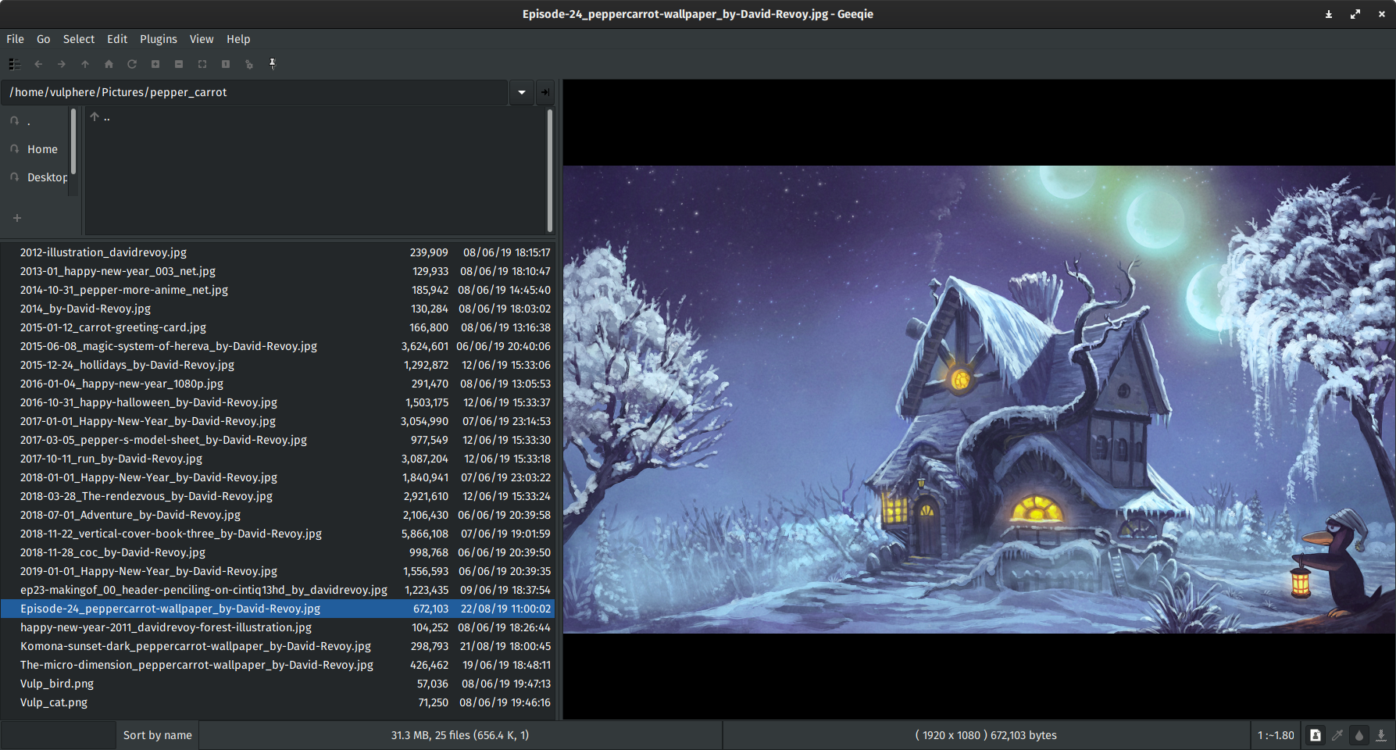Zoom in with the plus icon
The height and width of the screenshot is (750, 1396).
tap(155, 64)
